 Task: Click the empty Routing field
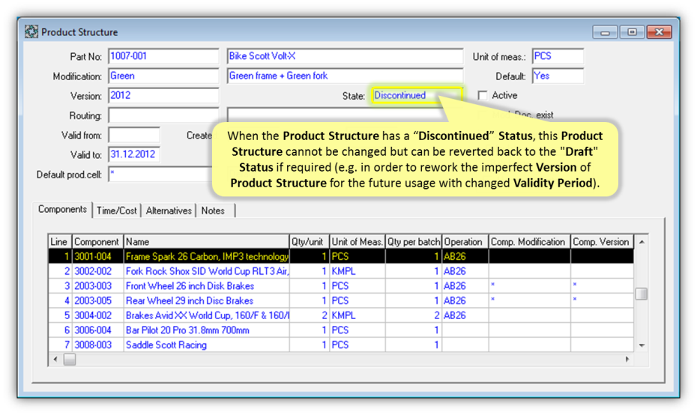coord(163,115)
